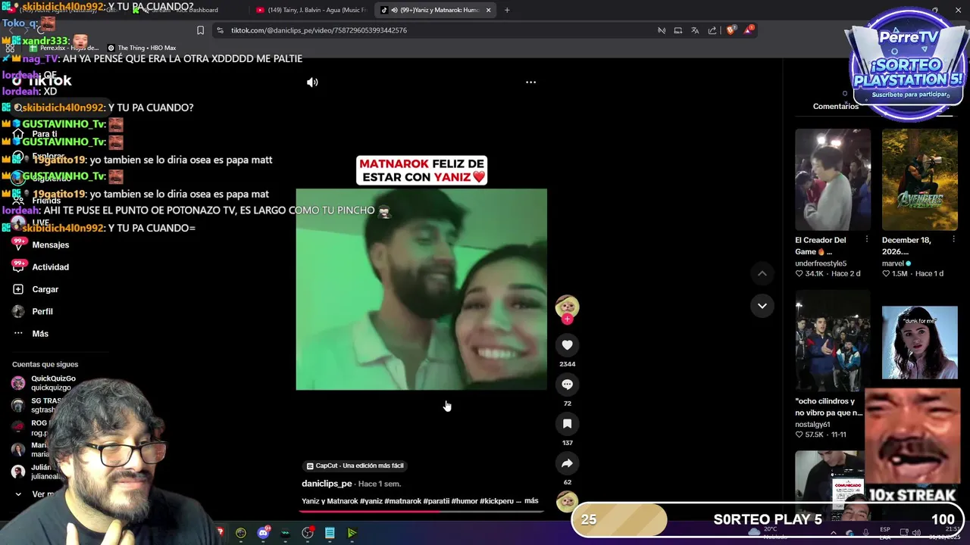970x545 pixels.
Task: Click the #humor hashtag in caption
Action: 464,501
